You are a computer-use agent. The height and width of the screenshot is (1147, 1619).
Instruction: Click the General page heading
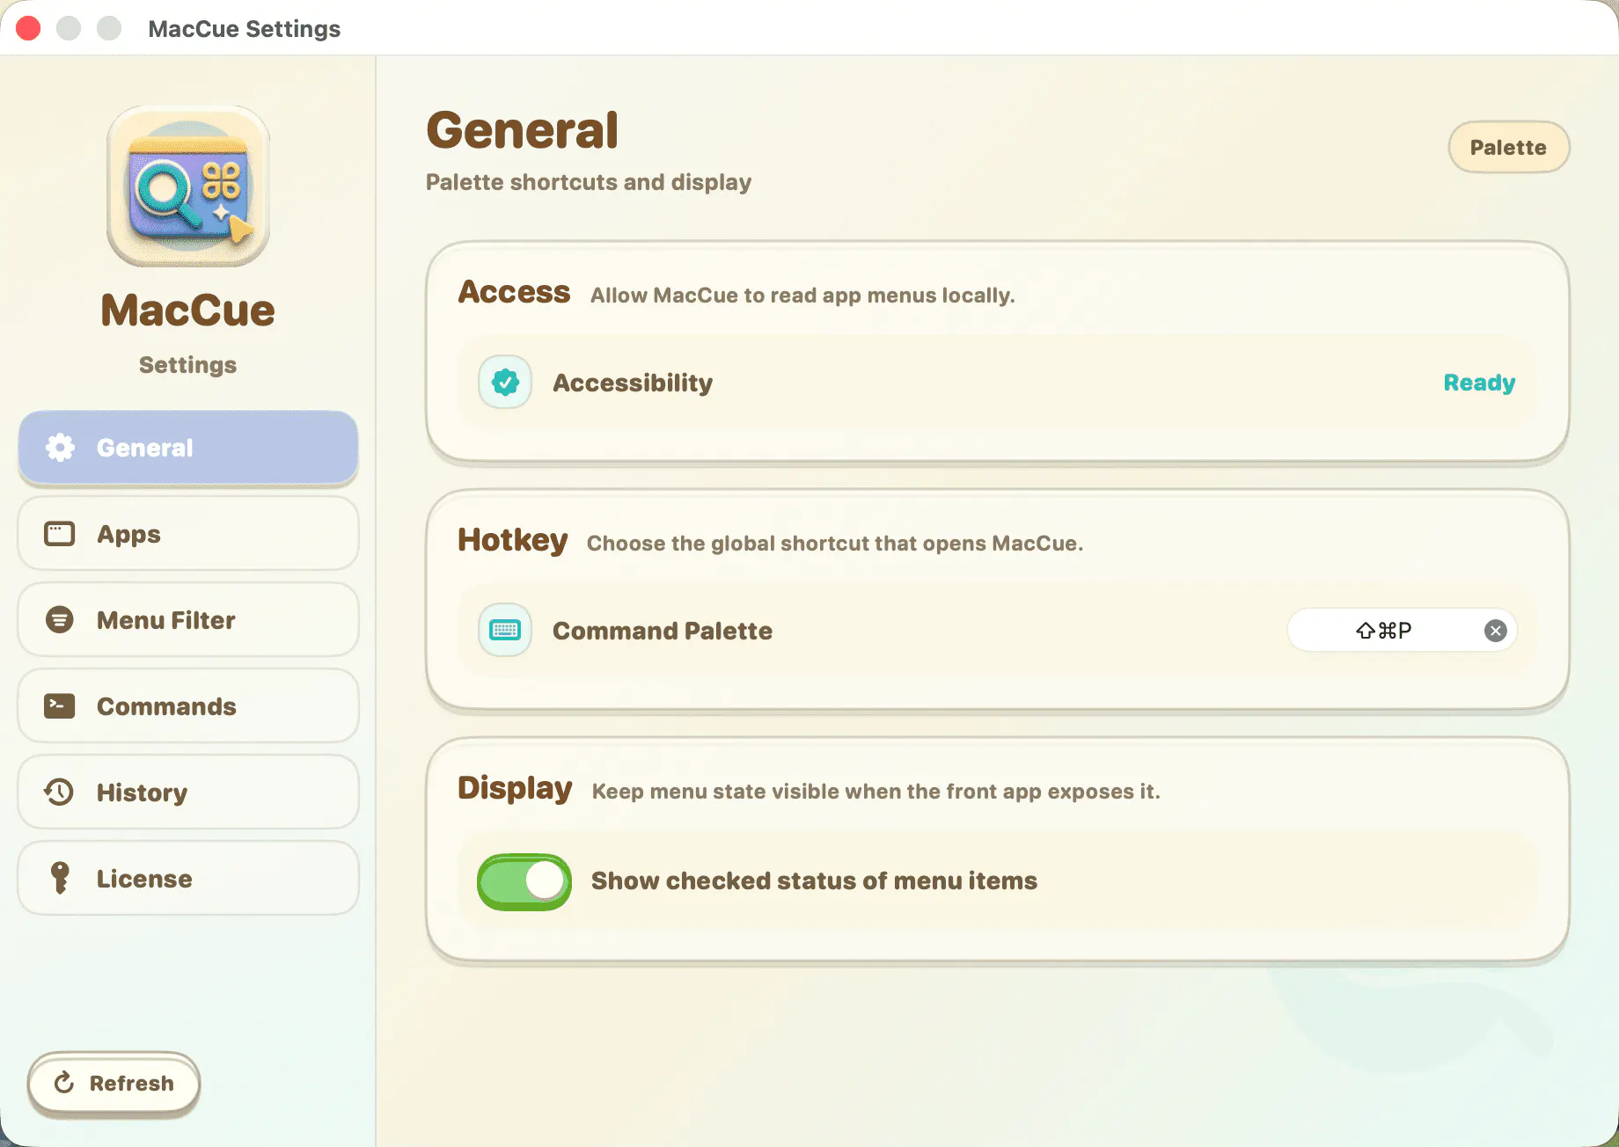523,130
